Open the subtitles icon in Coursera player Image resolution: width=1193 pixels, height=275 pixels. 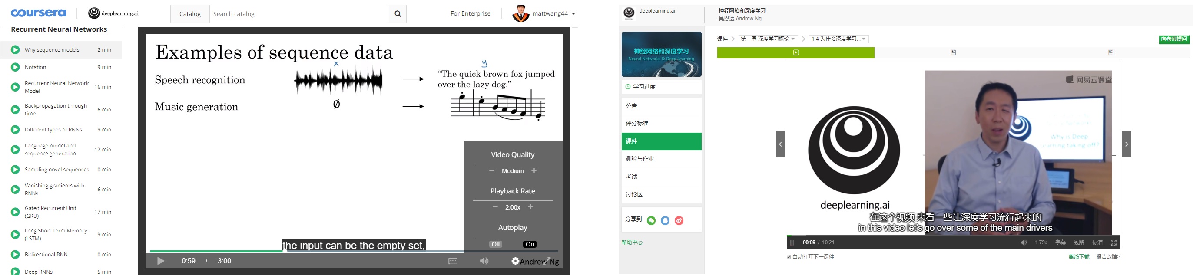(453, 261)
